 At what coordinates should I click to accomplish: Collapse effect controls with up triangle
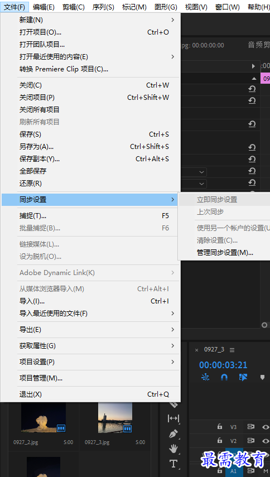click(x=254, y=79)
